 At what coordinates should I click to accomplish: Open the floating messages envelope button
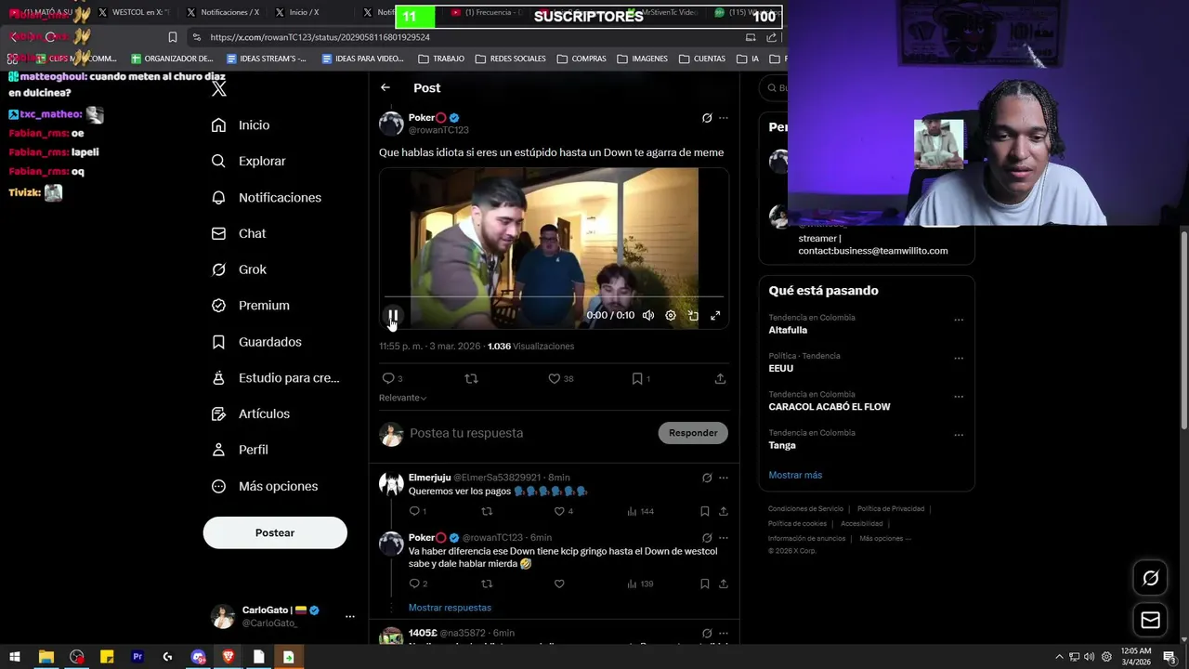(1150, 620)
